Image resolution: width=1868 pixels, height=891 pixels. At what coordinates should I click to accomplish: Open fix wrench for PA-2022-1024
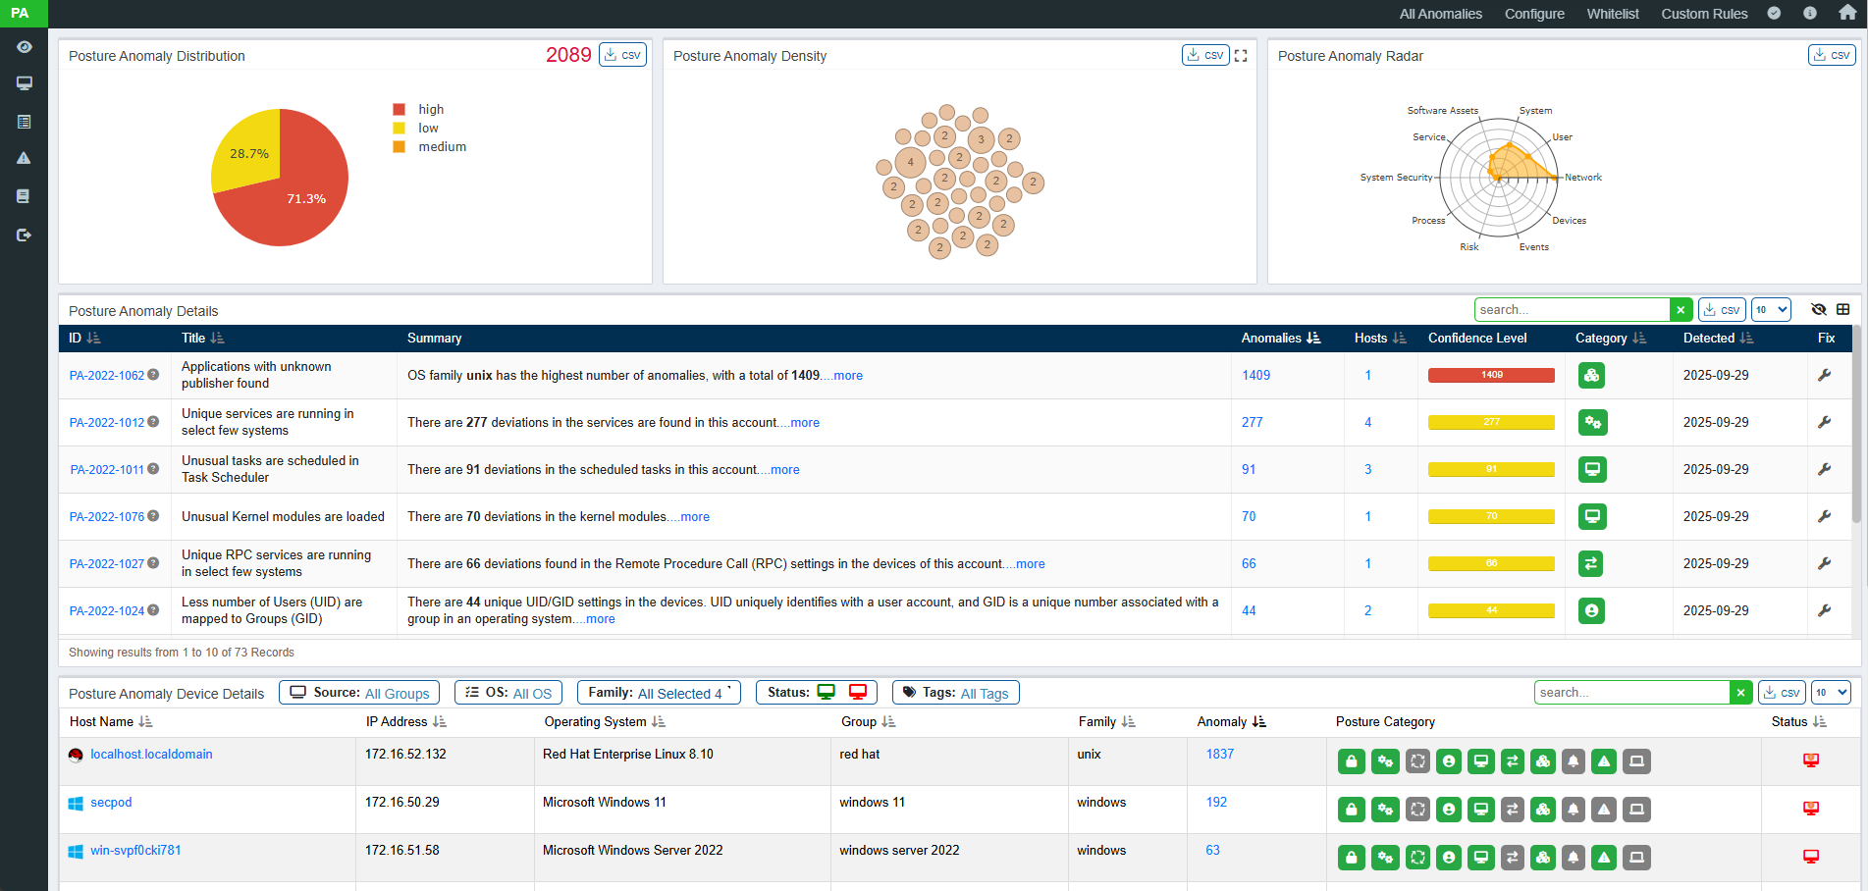pos(1825,610)
